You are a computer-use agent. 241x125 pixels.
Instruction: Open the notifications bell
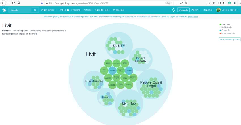[x=173, y=10]
